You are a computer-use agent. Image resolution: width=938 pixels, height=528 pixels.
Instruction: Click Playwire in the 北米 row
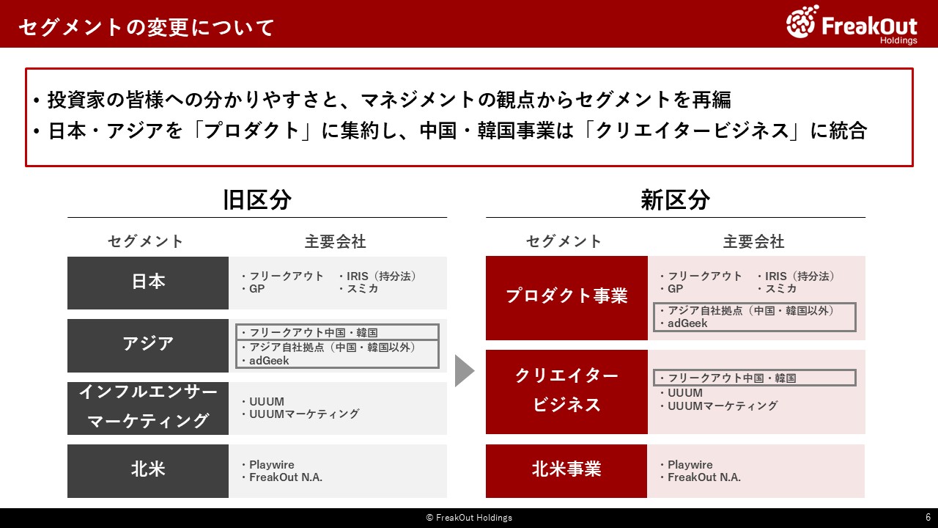[x=271, y=465]
